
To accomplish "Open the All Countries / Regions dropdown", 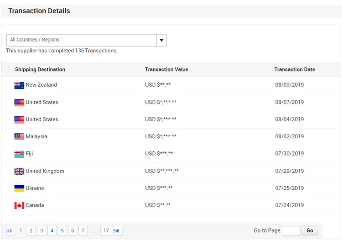I will 81,40.
